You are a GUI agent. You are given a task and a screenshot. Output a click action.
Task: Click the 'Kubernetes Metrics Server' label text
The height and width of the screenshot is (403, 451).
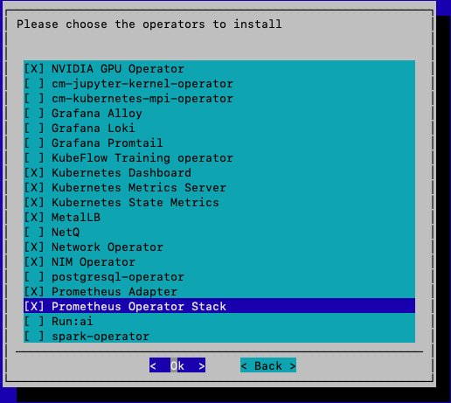(139, 188)
